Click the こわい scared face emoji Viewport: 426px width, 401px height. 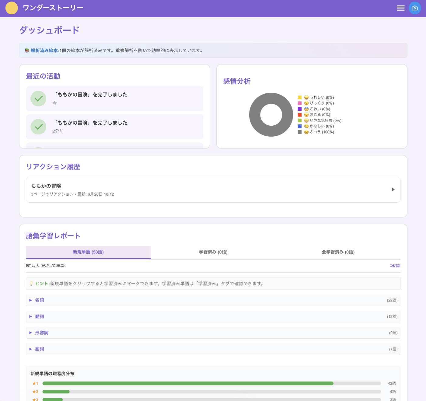tap(306, 109)
